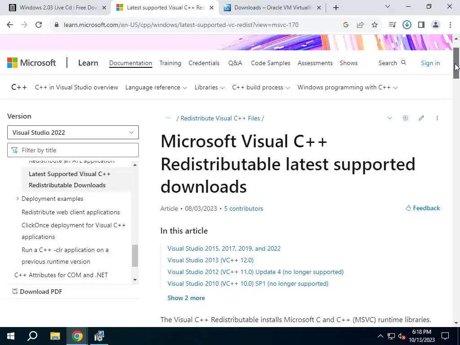
Task: Click table-of-contents scroll down arrow
Action: pyautogui.click(x=135, y=280)
